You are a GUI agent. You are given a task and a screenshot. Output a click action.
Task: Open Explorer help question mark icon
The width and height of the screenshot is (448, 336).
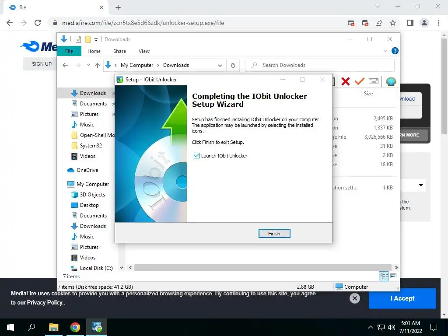(395, 51)
